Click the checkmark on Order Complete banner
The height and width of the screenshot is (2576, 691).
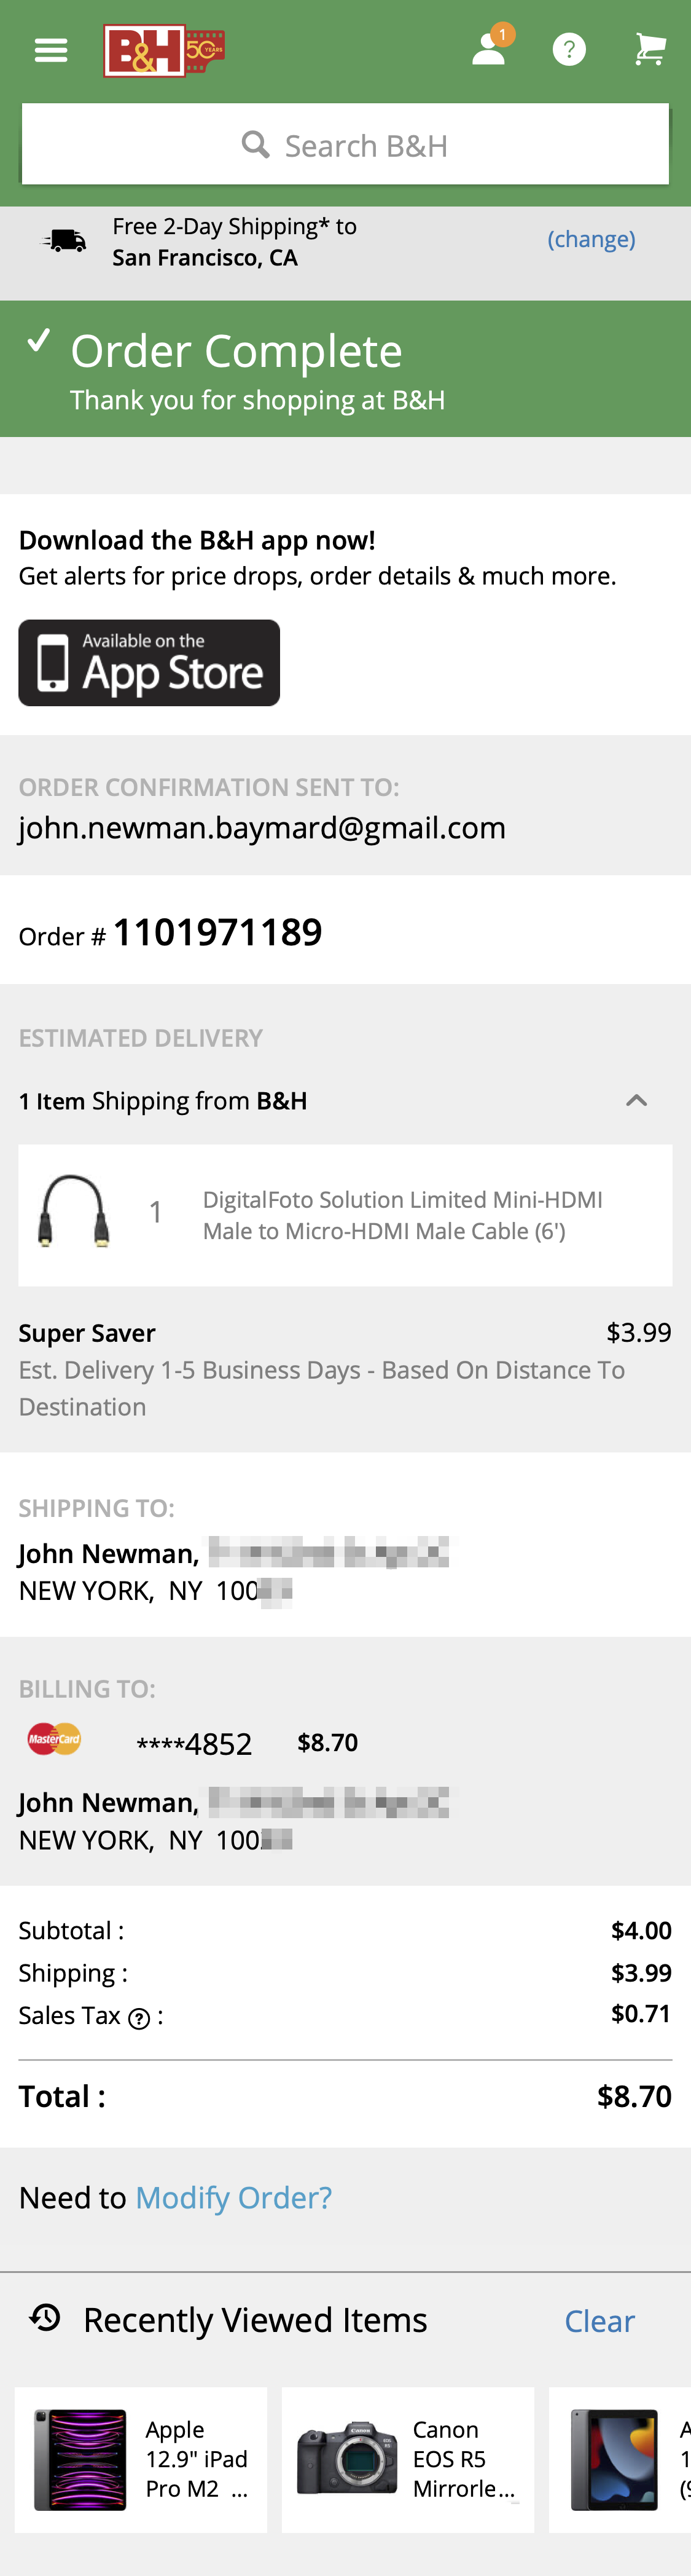pyautogui.click(x=38, y=345)
